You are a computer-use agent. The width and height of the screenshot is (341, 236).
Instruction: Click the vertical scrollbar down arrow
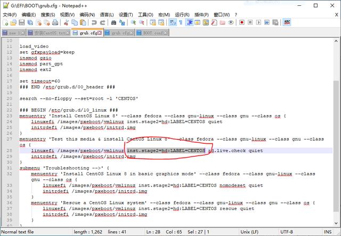pyautogui.click(x=336, y=223)
